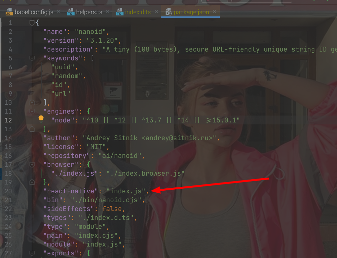Click the "keywords" key
Viewport: 337px width, 258px height.
click(x=63, y=58)
